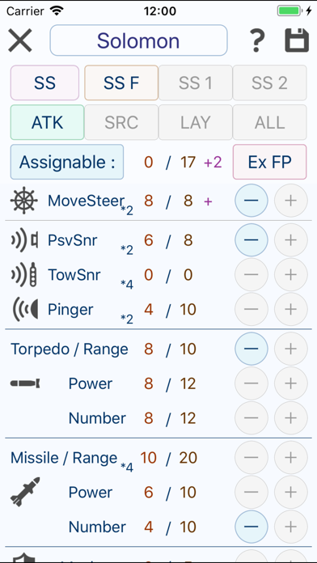The width and height of the screenshot is (317, 563).
Task: Tap the torpedo icon beside Power
Action: pos(25,384)
